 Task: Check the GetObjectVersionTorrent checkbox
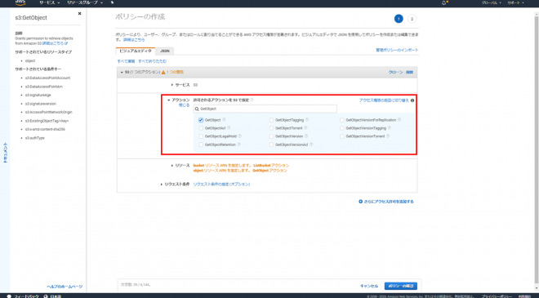pos(342,136)
